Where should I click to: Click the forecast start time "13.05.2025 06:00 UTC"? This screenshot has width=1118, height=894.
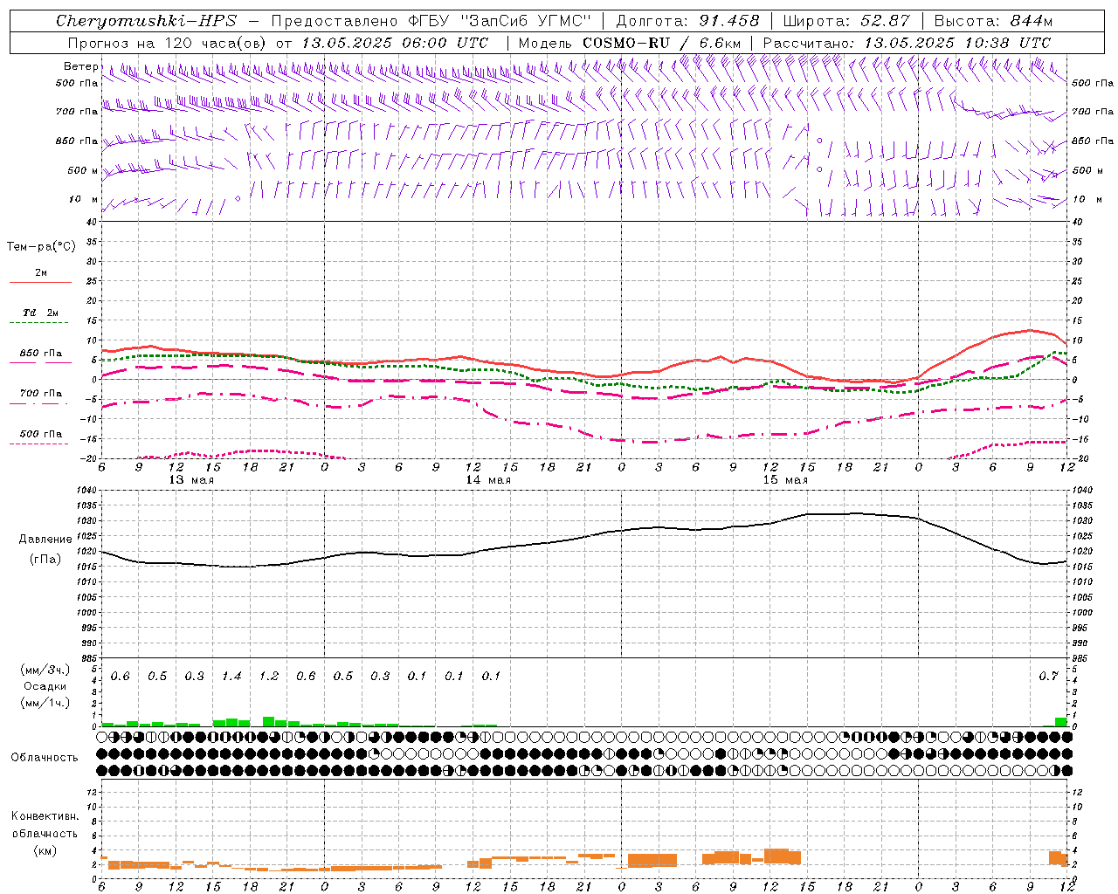395,43
